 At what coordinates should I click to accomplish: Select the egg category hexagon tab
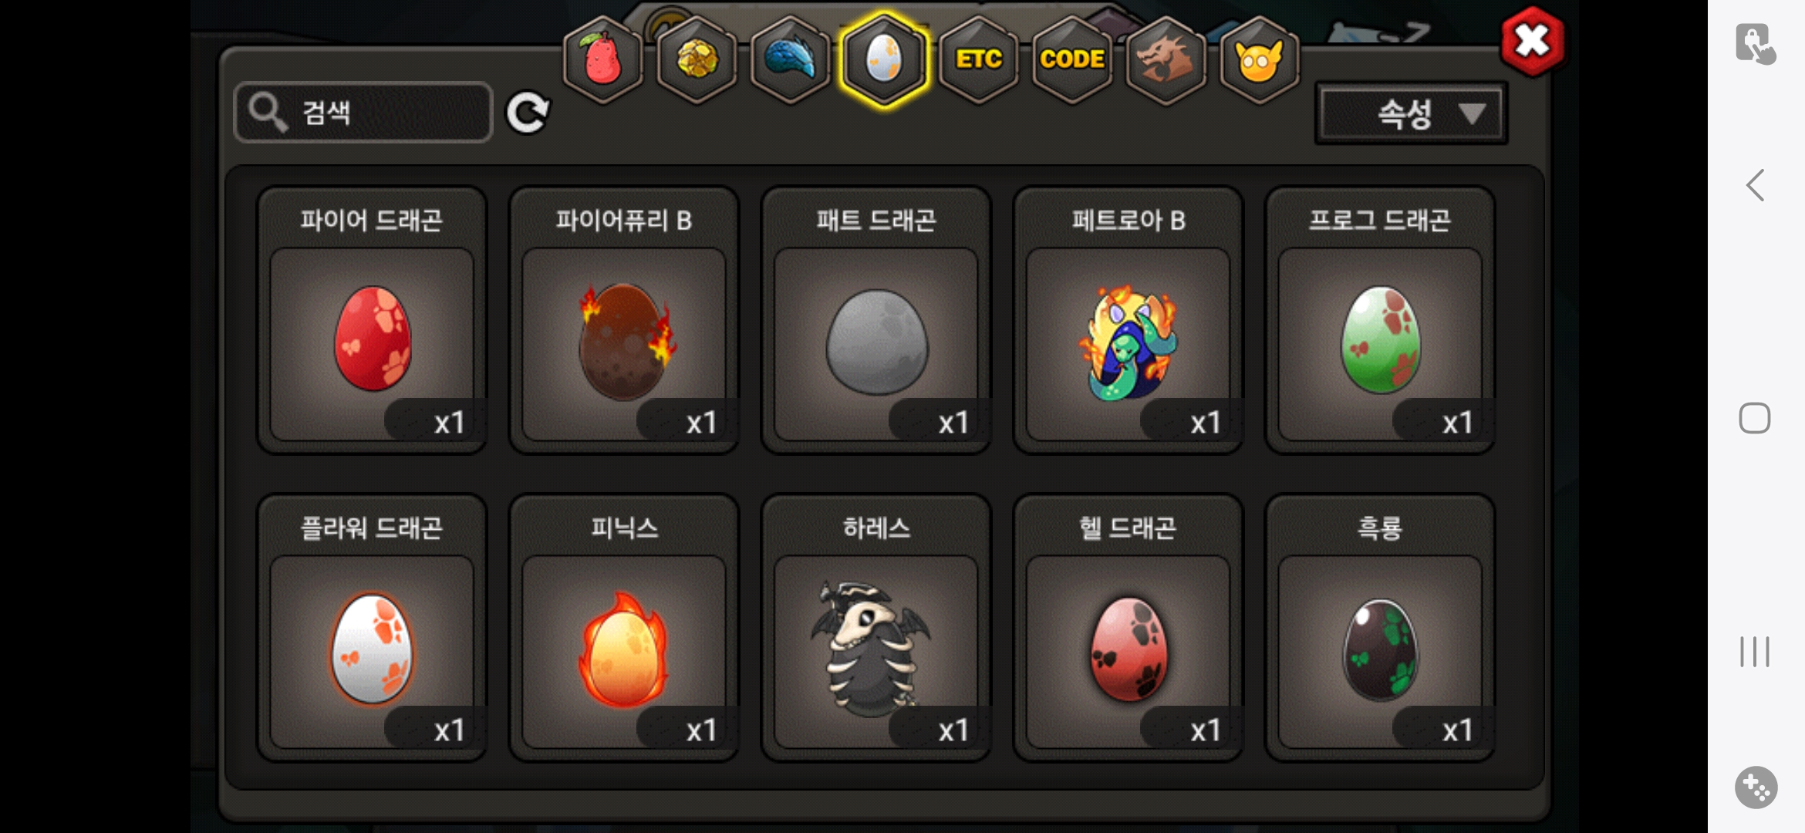click(x=884, y=59)
